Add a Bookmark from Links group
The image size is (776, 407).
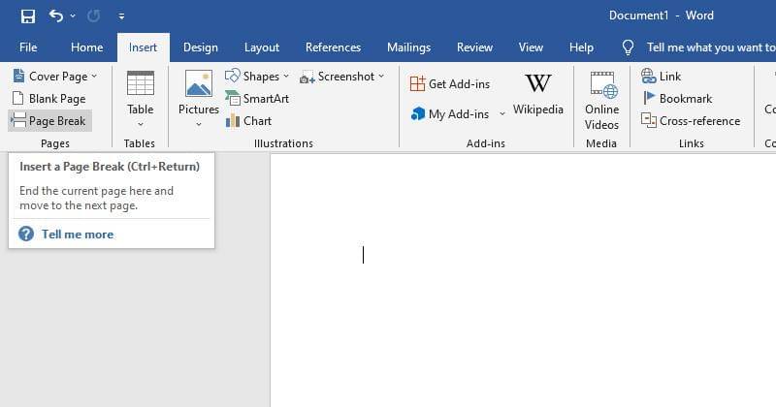(x=677, y=99)
